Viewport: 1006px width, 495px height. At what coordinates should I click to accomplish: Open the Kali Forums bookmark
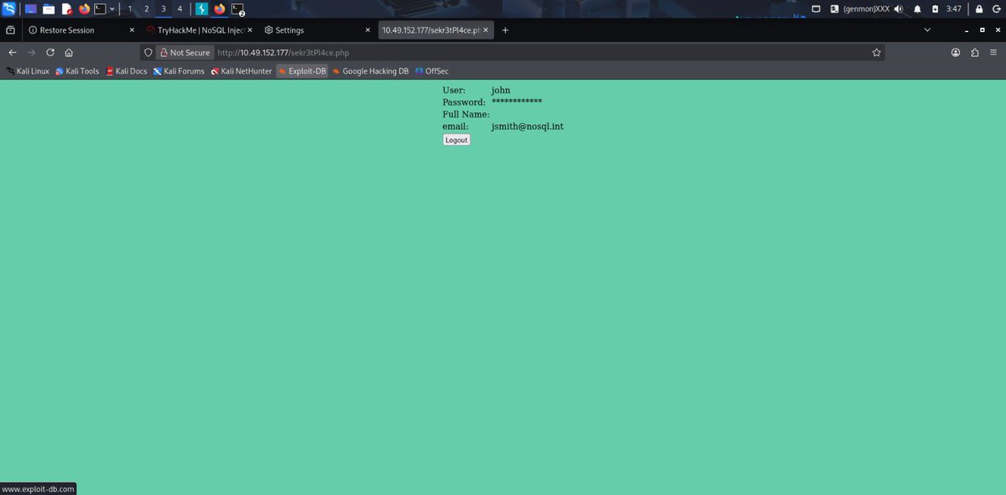pos(179,71)
